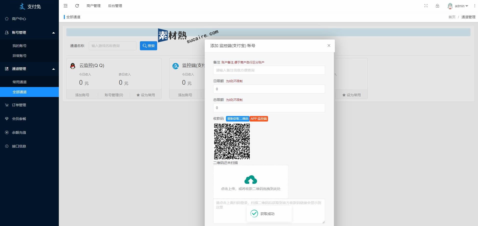Collapse the 通道管理 sidebar section
The image size is (478, 226).
[x=29, y=69]
